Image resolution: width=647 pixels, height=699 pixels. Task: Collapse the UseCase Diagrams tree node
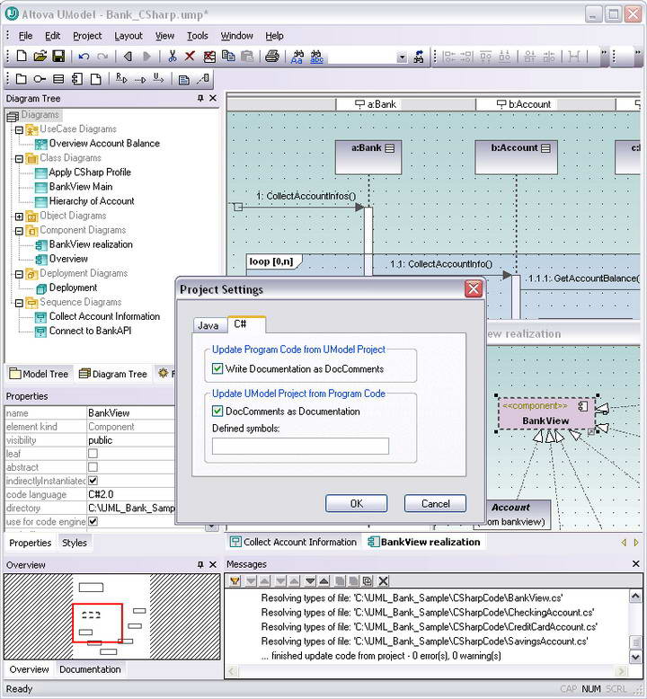(19, 129)
